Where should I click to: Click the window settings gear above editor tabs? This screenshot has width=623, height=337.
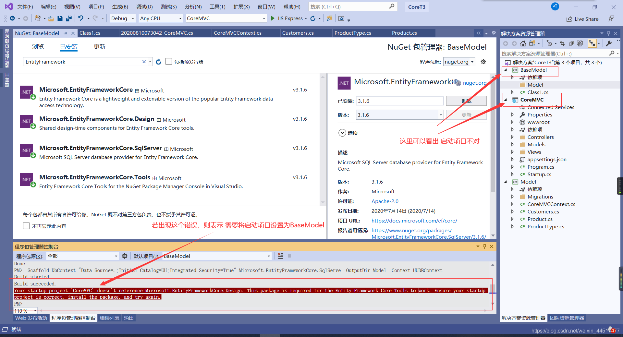[494, 33]
